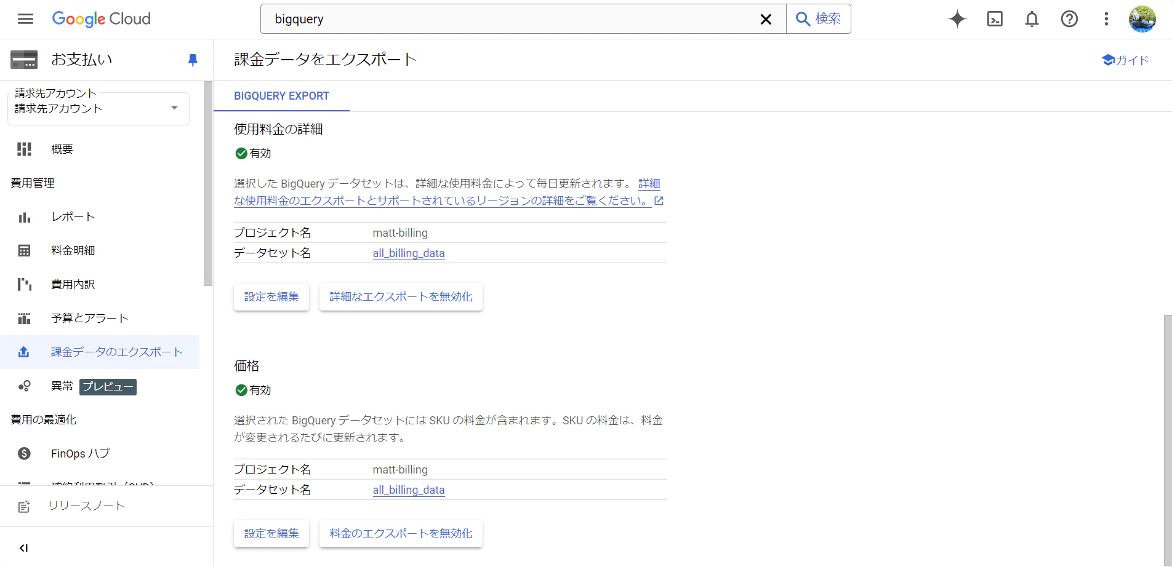Screen dimensions: 1172x567
Task: Click the レポート bar chart icon
Action: point(24,217)
